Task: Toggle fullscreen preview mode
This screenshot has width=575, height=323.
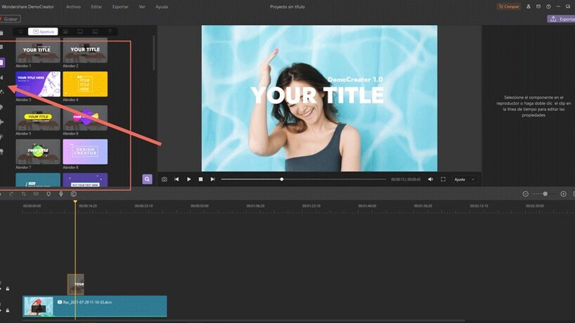Action: (443, 179)
